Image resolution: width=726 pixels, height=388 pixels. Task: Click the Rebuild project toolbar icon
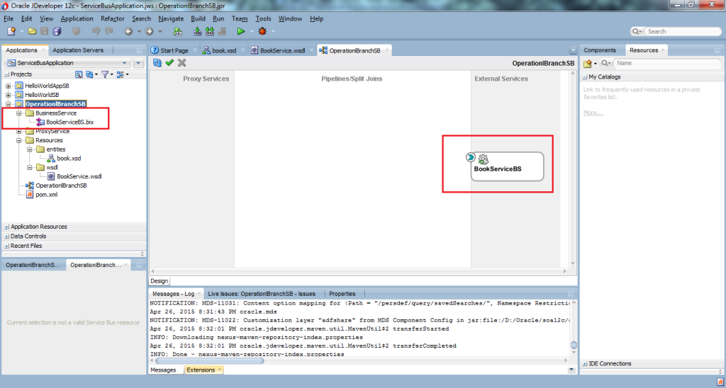[210, 31]
